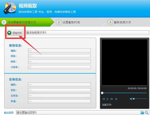Click the 请添加视频文件 path field

click(87, 33)
